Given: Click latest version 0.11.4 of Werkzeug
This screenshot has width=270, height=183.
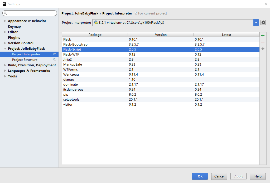Looking at the screenshot, I should [x=199, y=74].
